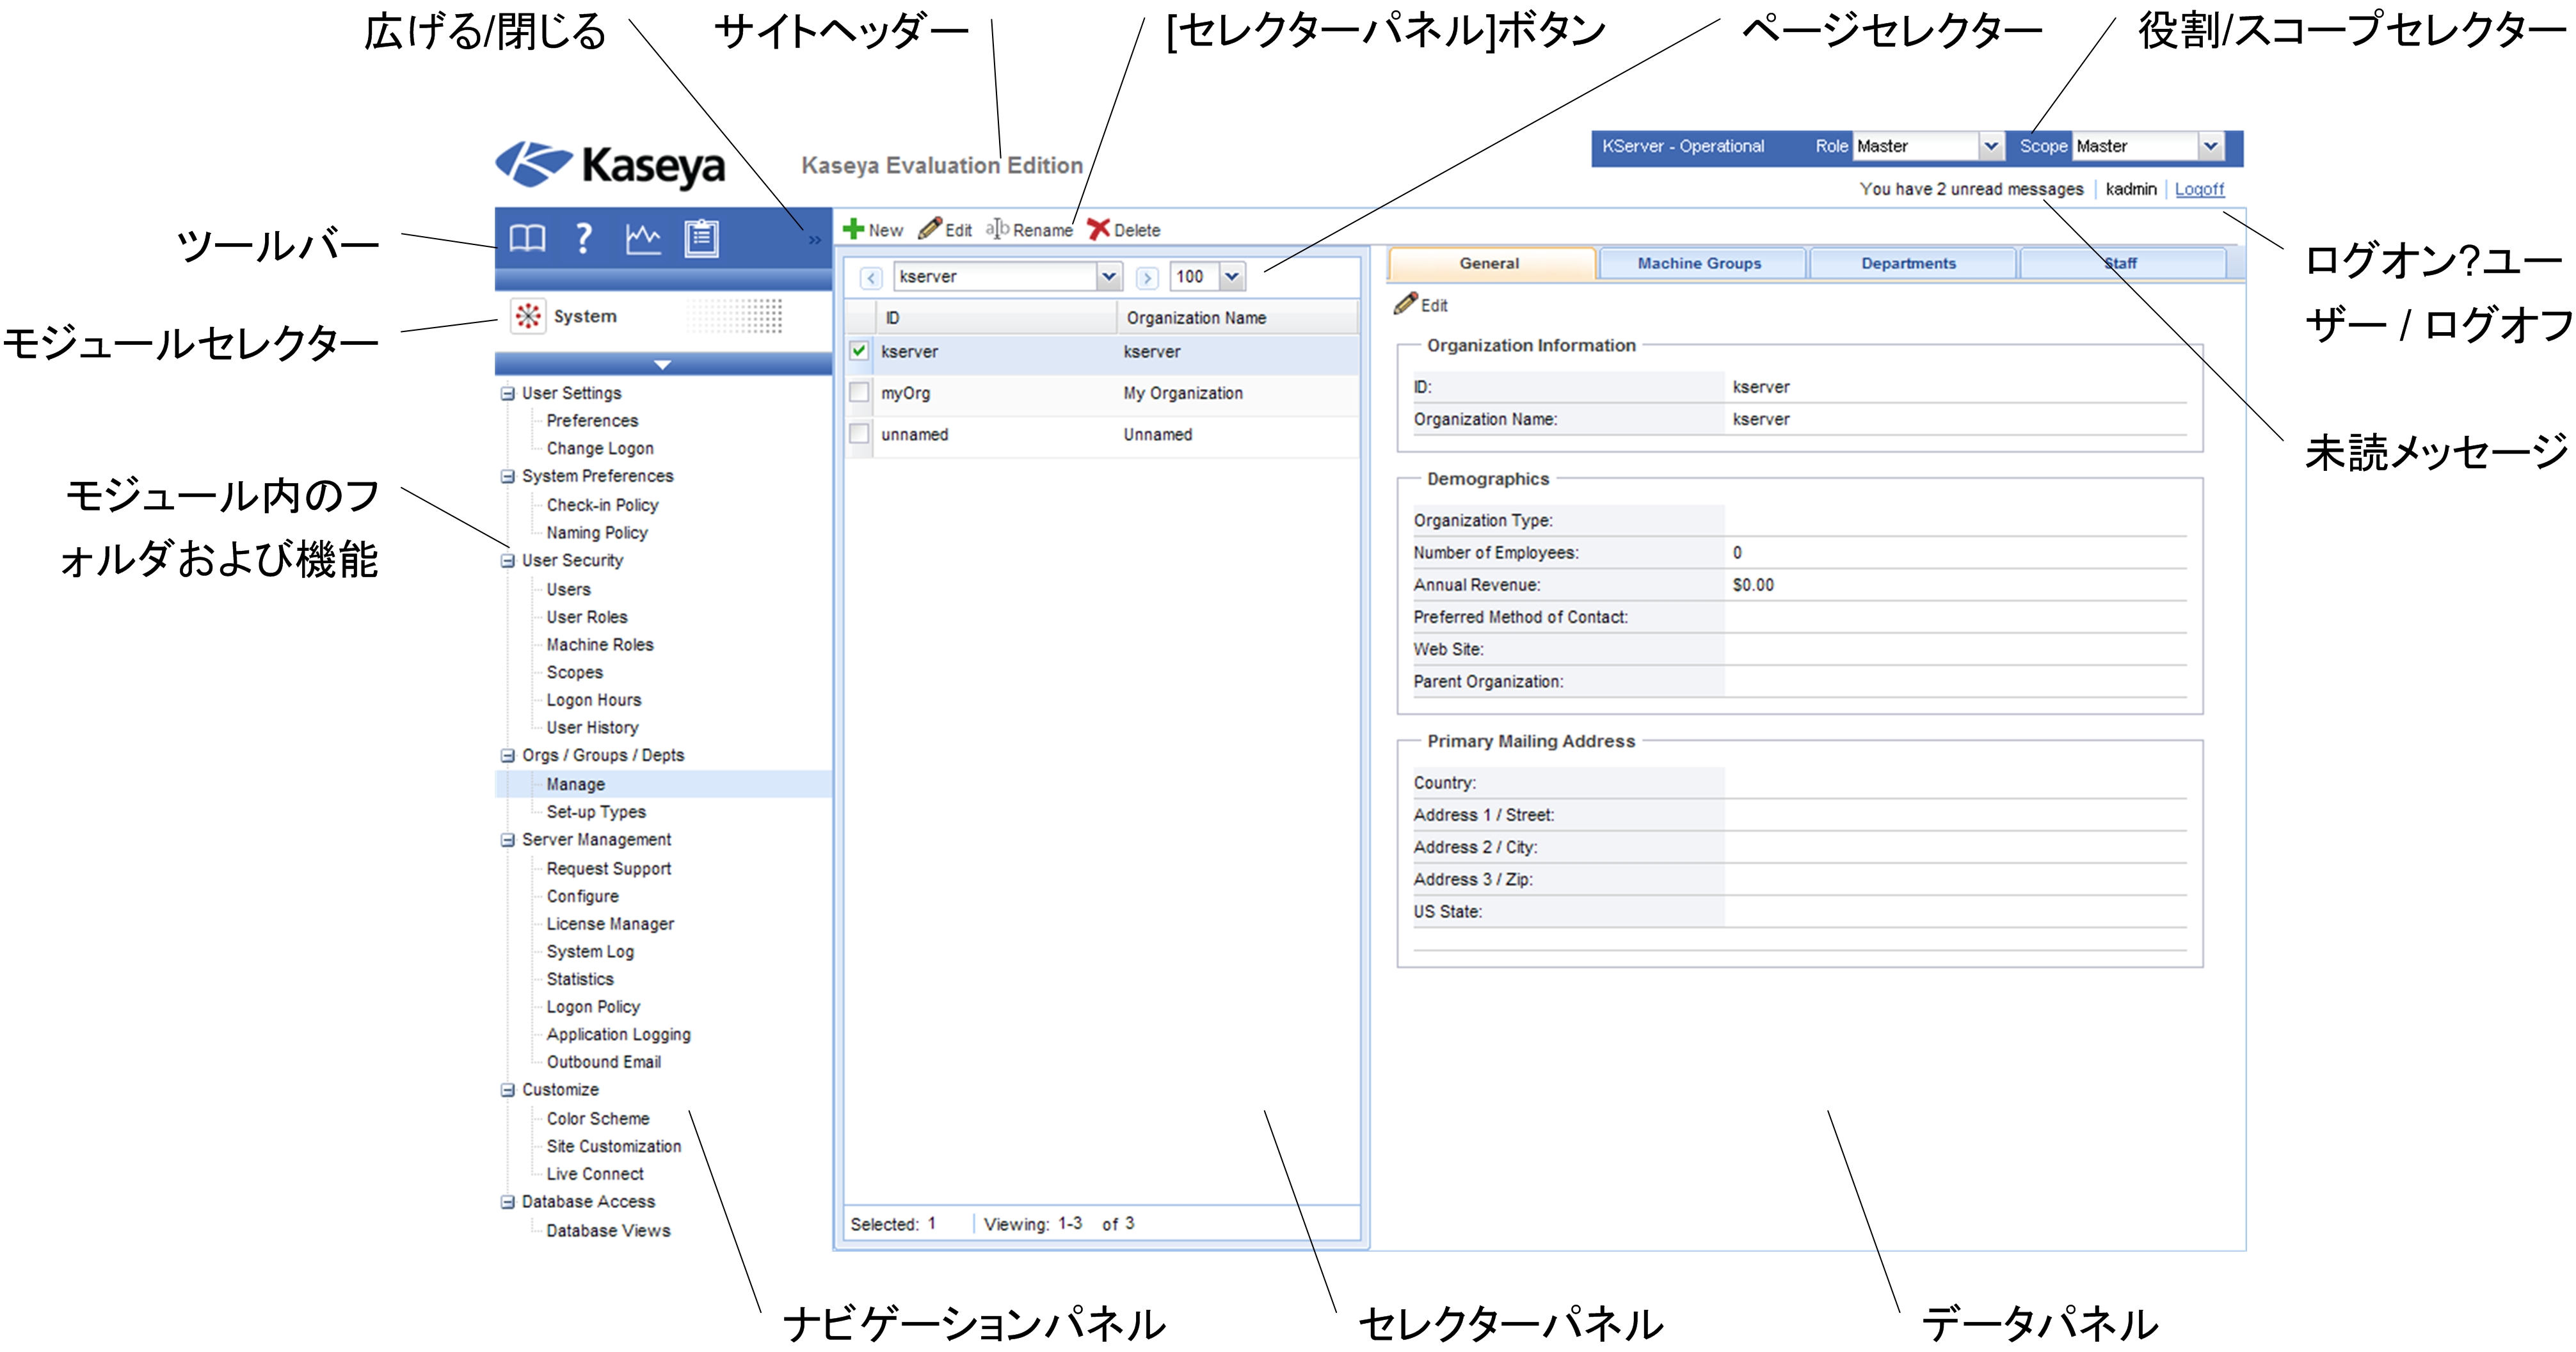Open the clipboard notes icon
The height and width of the screenshot is (1352, 2576).
(701, 238)
